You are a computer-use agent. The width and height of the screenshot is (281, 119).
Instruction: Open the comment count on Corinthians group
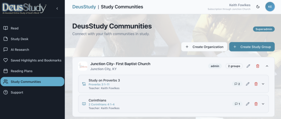click(237, 104)
